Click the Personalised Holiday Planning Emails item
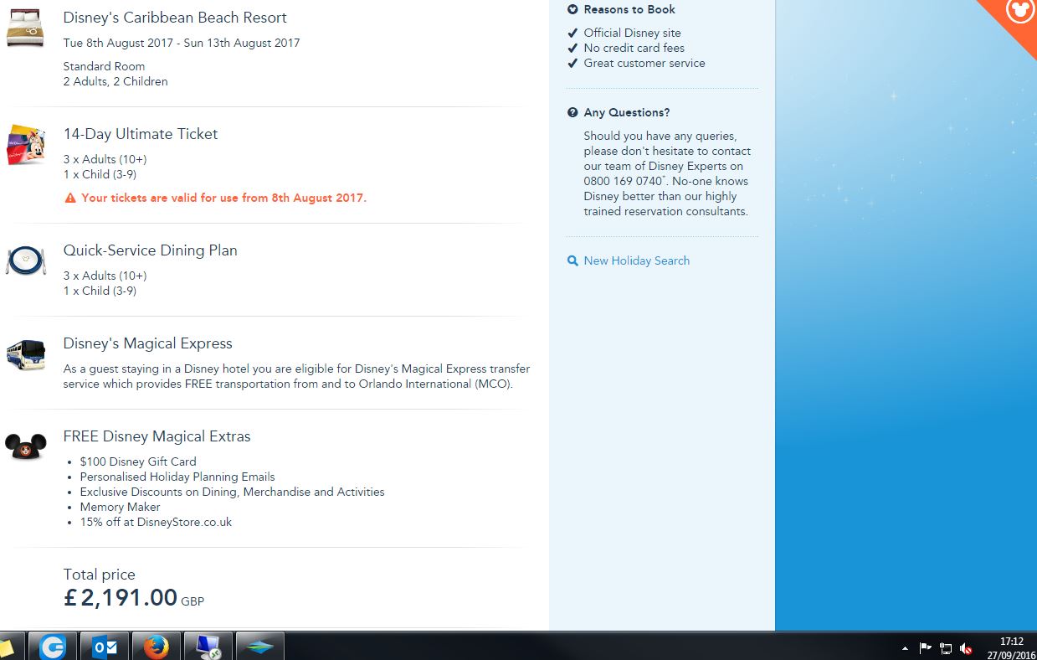The height and width of the screenshot is (660, 1037). coord(177,477)
